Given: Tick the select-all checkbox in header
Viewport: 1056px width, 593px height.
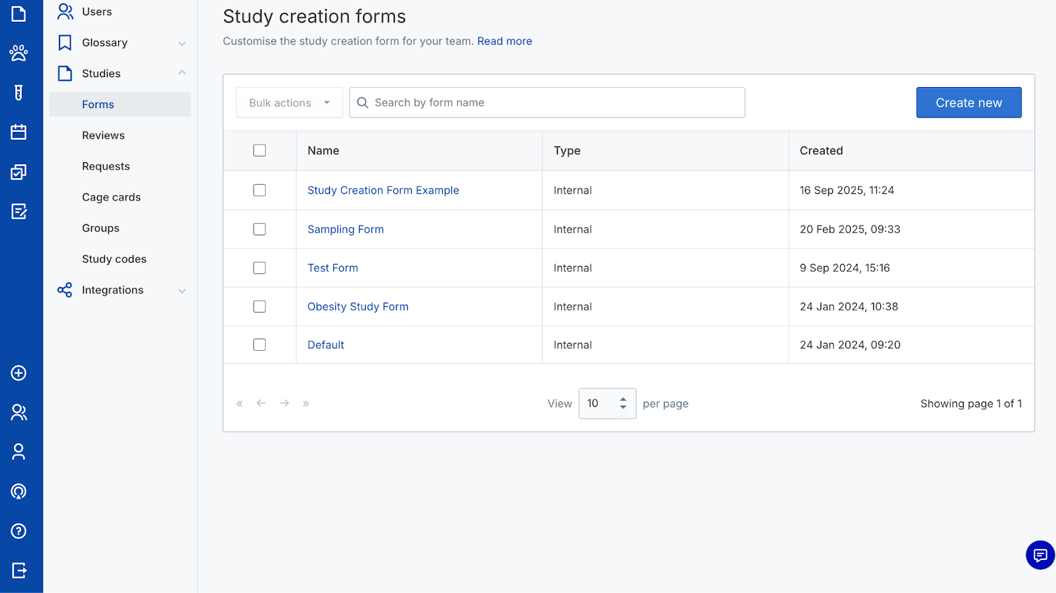Looking at the screenshot, I should click(x=259, y=150).
